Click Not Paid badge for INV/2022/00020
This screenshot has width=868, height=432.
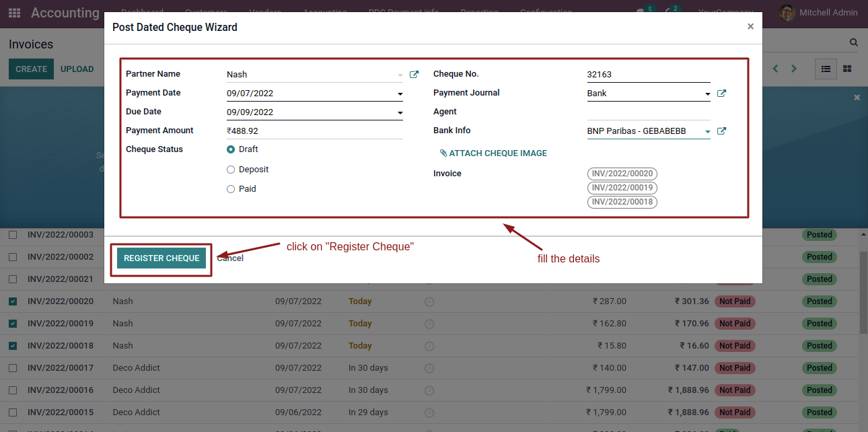point(735,301)
